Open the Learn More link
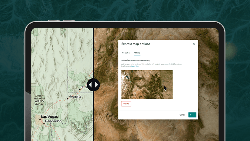The height and width of the screenshot is (141, 250). [x=135, y=66]
